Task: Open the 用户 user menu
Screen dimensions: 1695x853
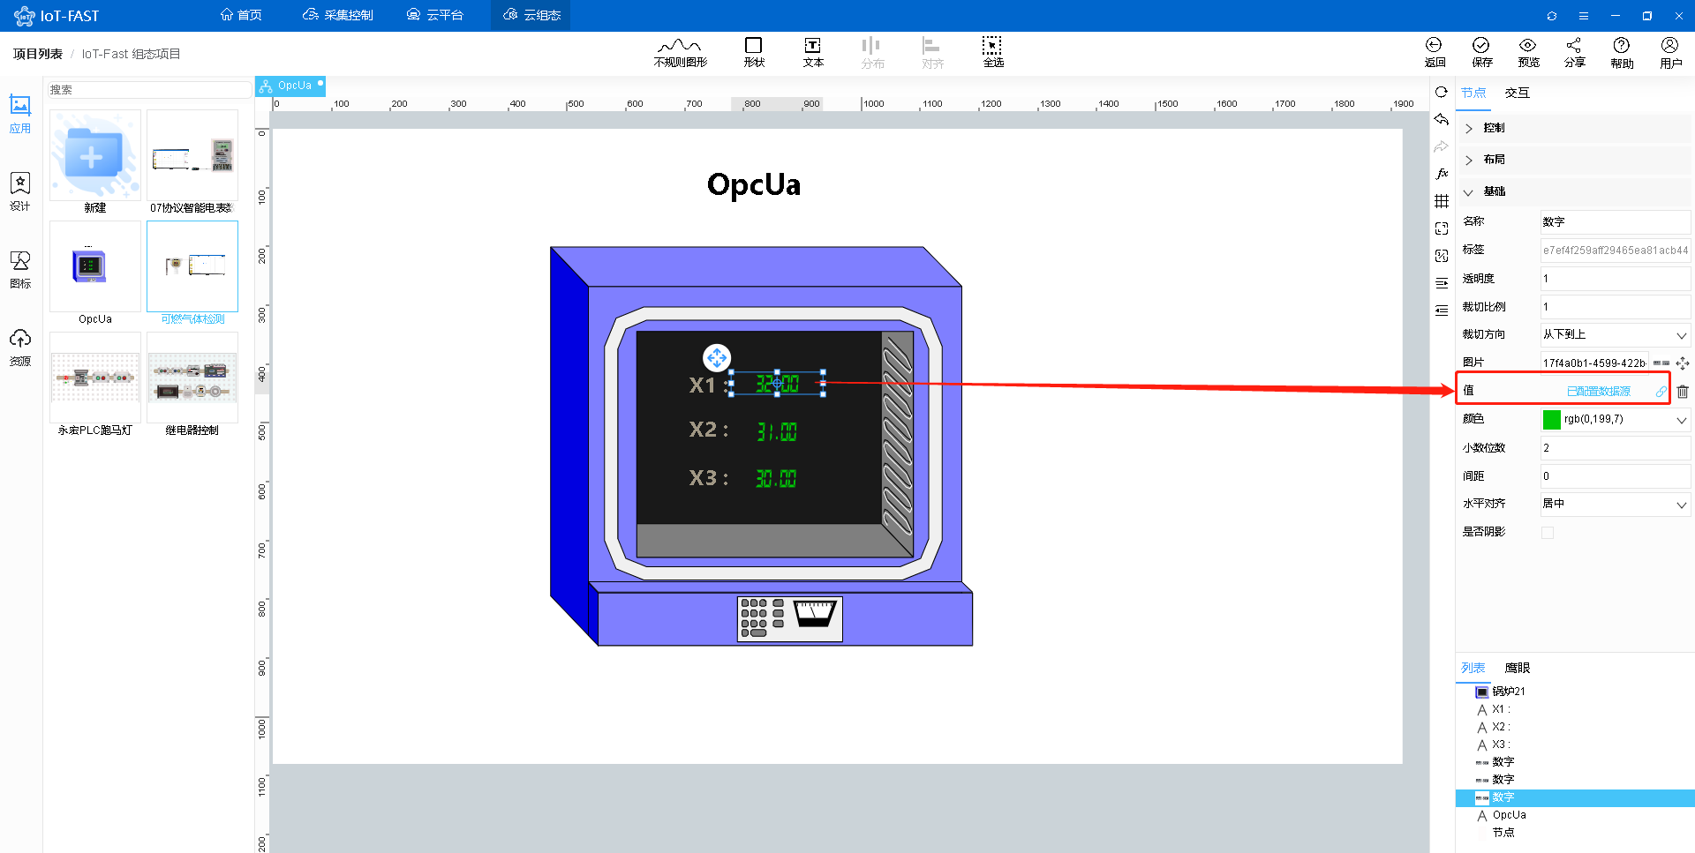Action: point(1670,53)
